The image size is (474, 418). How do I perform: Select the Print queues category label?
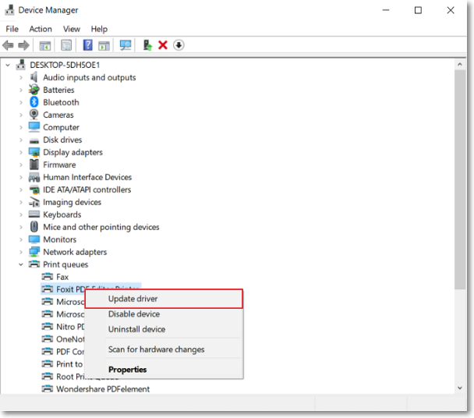point(65,264)
